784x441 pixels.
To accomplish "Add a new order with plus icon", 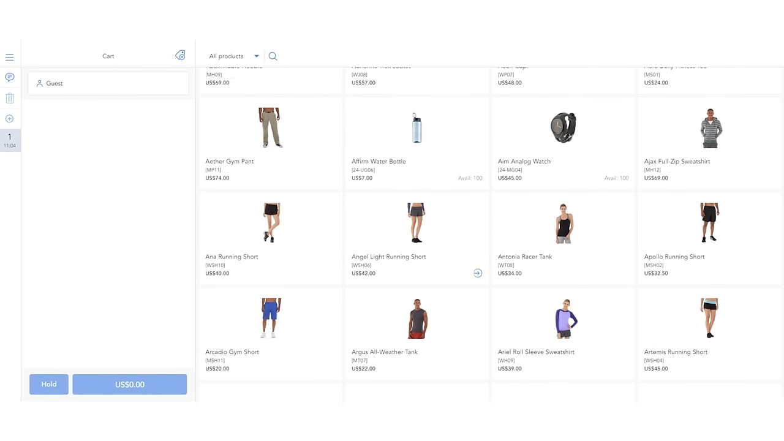I will [10, 119].
